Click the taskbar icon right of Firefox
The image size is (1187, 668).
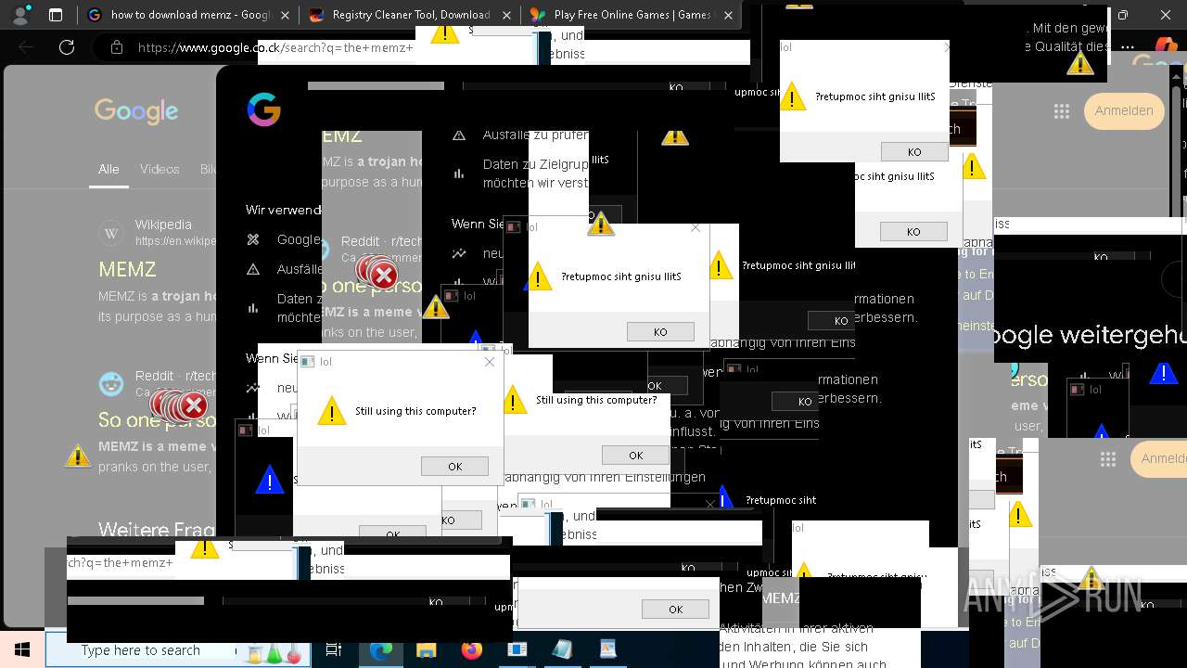click(517, 650)
